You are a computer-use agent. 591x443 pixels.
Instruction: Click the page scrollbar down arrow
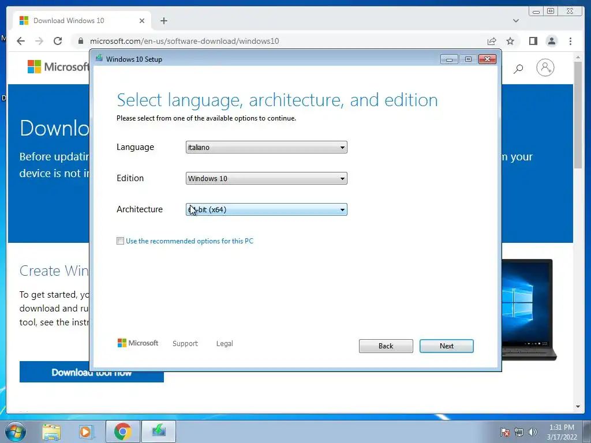click(x=578, y=407)
